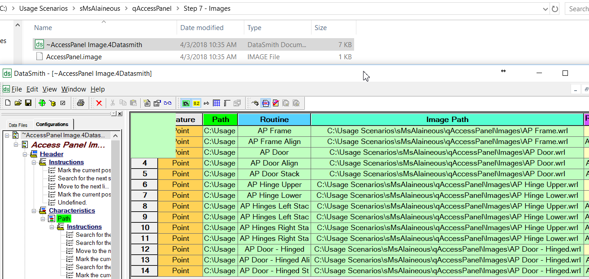Image resolution: width=589 pixels, height=279 pixels.
Task: Click the Header link in the tree
Action: (x=52, y=154)
